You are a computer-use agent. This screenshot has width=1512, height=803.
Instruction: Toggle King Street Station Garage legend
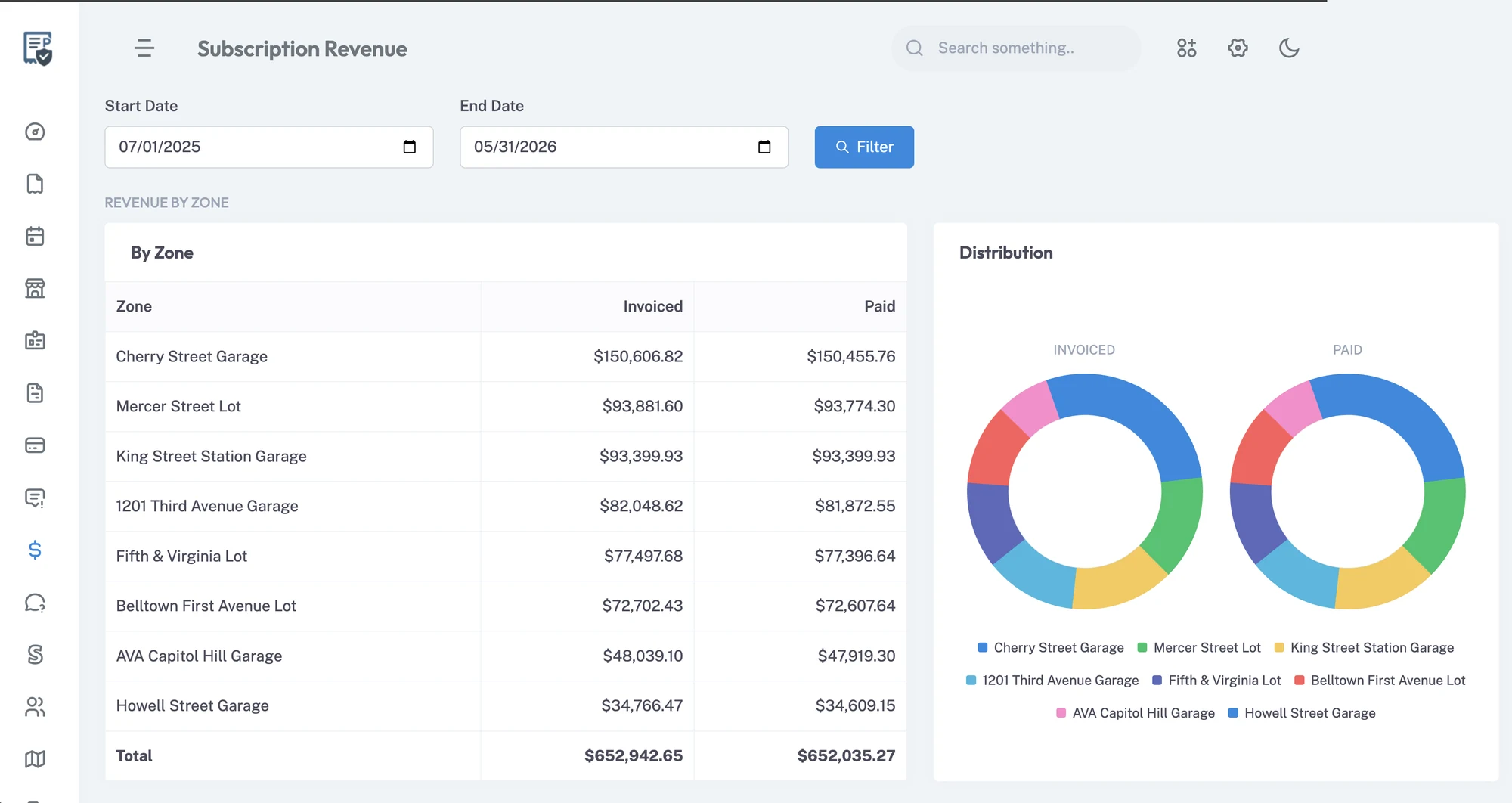pos(1364,648)
